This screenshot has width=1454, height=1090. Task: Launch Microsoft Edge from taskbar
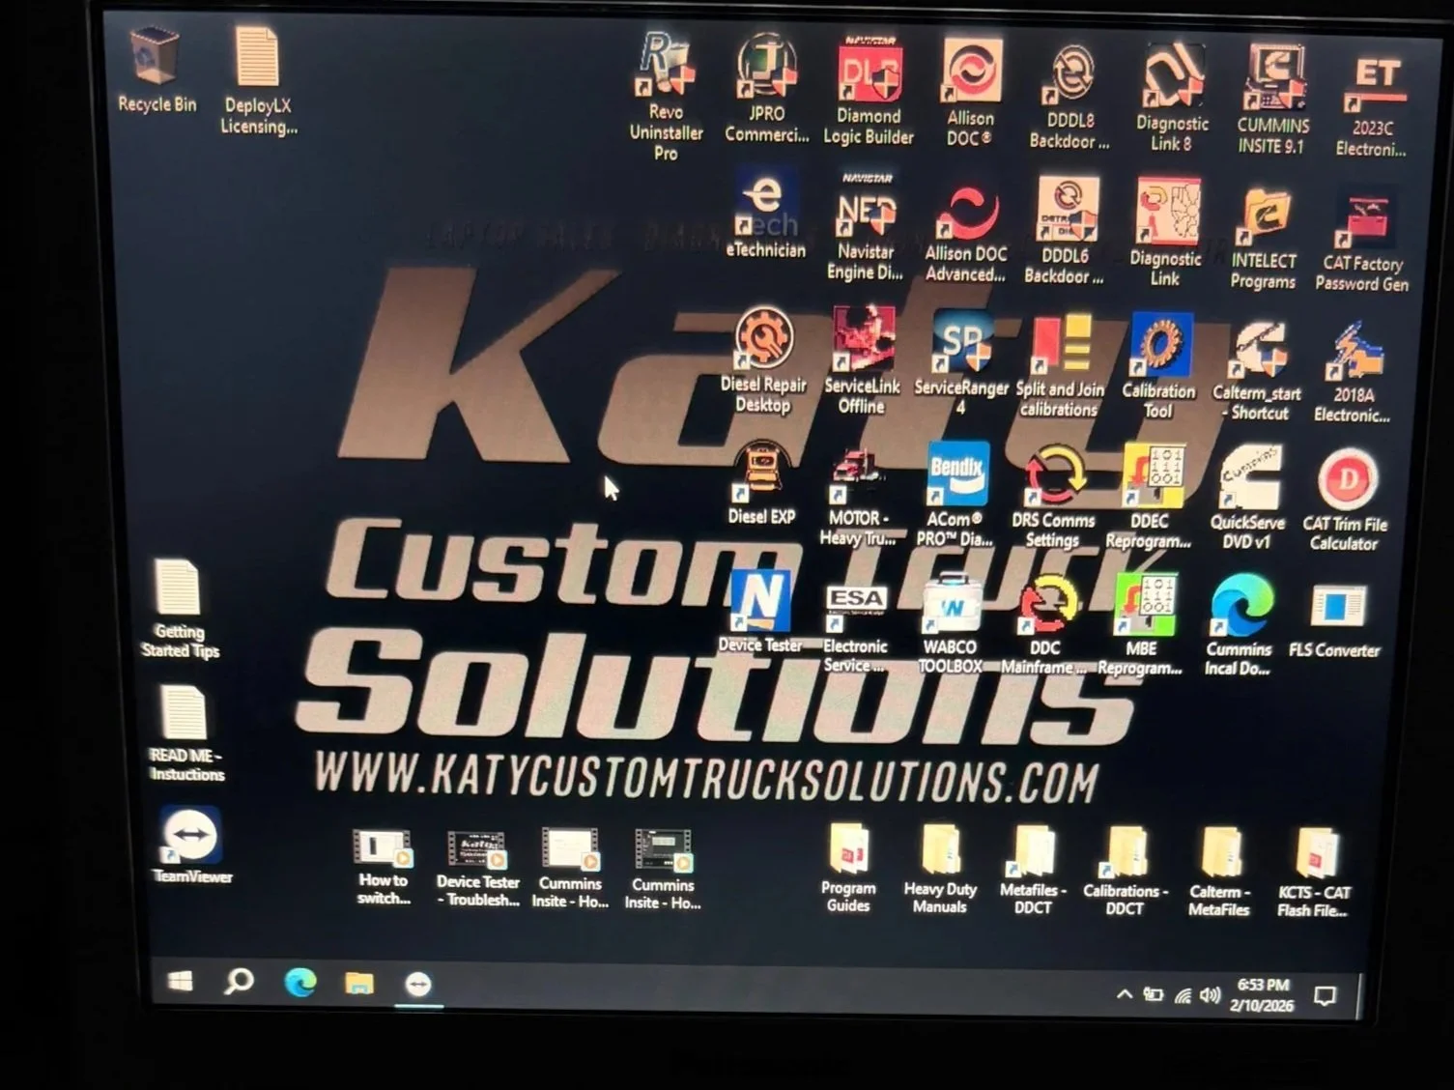(x=300, y=983)
